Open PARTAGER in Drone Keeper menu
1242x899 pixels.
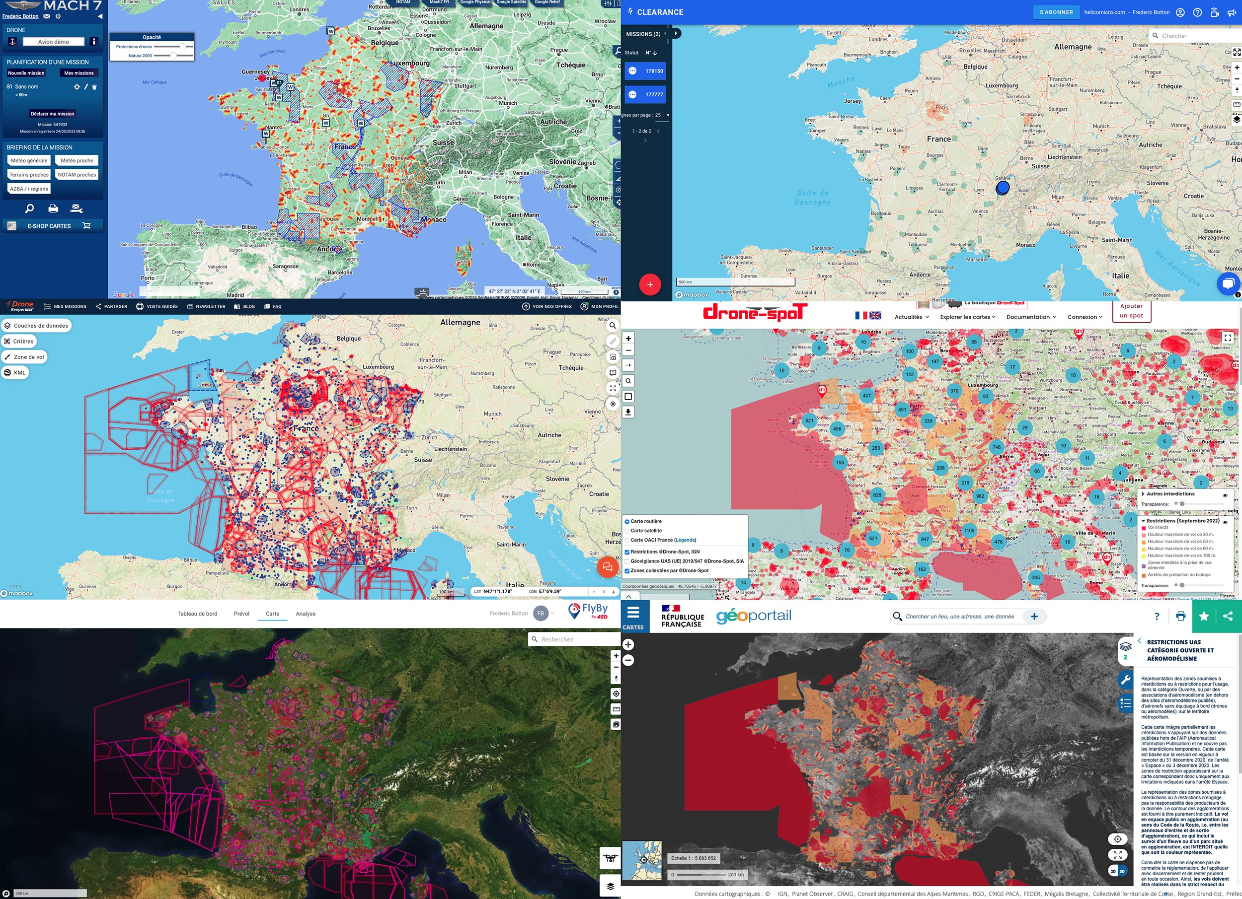tap(111, 306)
